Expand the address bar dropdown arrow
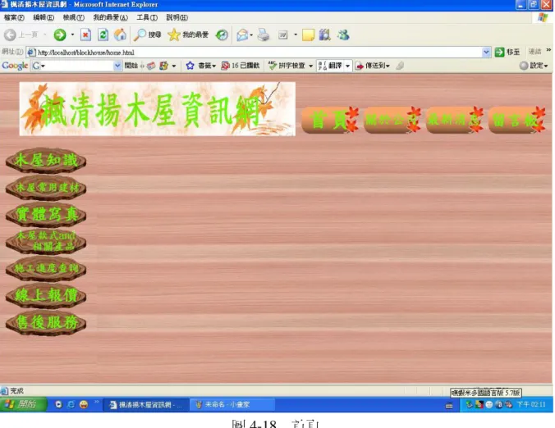The height and width of the screenshot is (428, 555). [x=486, y=52]
